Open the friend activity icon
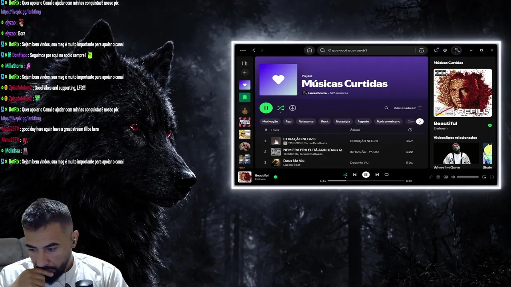The height and width of the screenshot is (287, 511). click(445, 50)
